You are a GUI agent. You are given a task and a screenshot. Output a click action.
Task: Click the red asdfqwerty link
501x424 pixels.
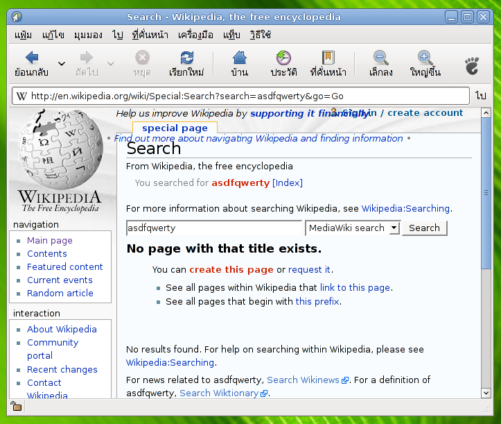240,183
